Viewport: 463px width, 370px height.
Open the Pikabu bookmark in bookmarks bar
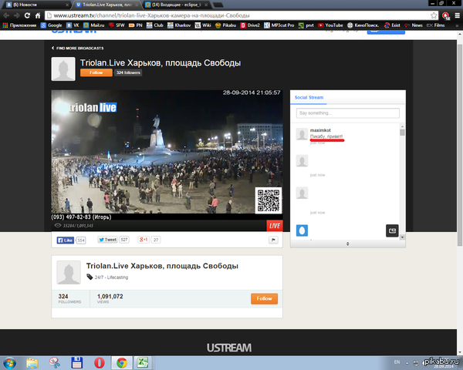coord(226,25)
